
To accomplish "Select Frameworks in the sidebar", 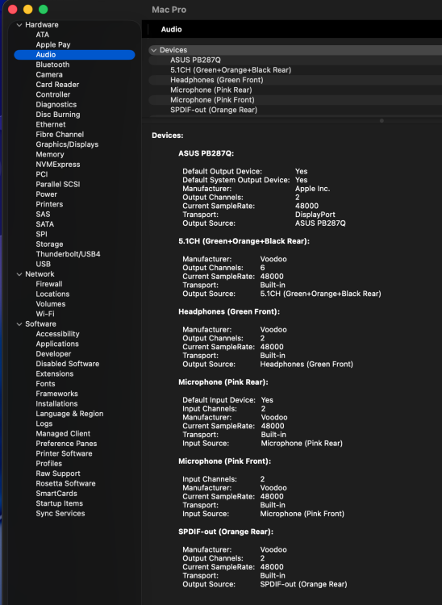I will [x=57, y=394].
